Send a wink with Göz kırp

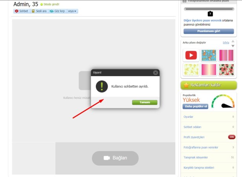57,11
